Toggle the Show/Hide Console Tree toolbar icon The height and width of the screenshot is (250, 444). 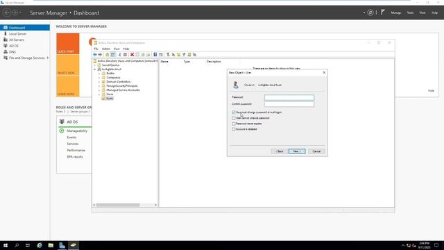113,54
